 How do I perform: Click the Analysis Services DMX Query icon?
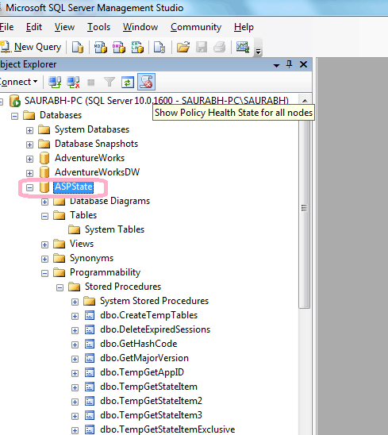click(x=119, y=47)
